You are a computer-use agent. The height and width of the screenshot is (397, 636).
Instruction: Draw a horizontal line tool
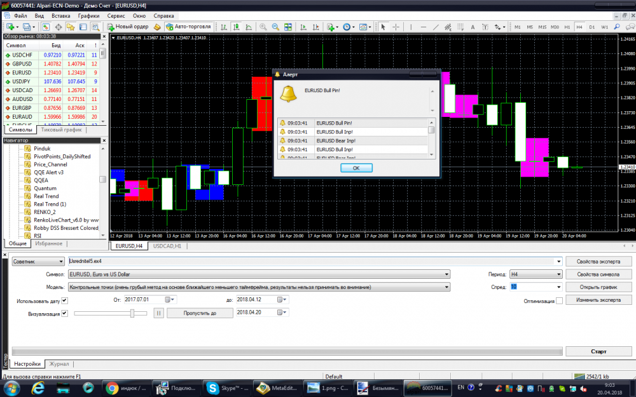pyautogui.click(x=424, y=27)
